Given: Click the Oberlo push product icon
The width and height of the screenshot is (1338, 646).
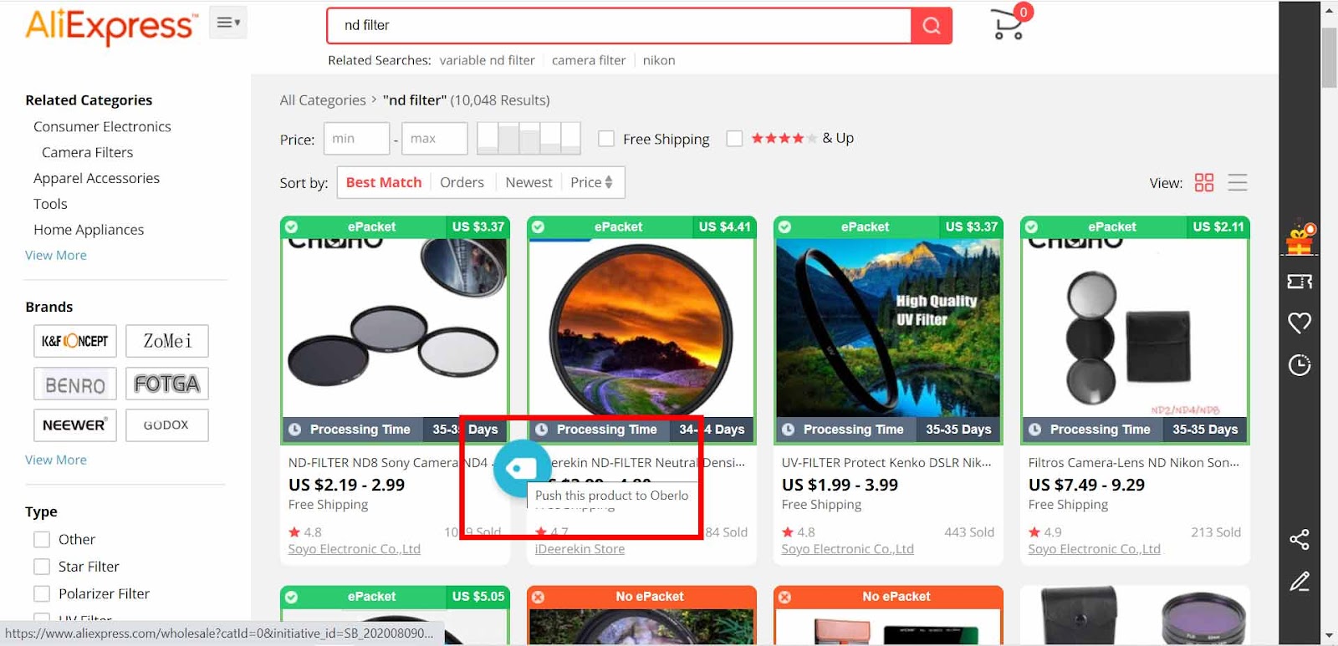Looking at the screenshot, I should pos(522,469).
